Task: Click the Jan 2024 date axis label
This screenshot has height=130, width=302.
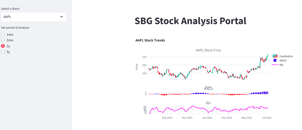Action: point(207,117)
